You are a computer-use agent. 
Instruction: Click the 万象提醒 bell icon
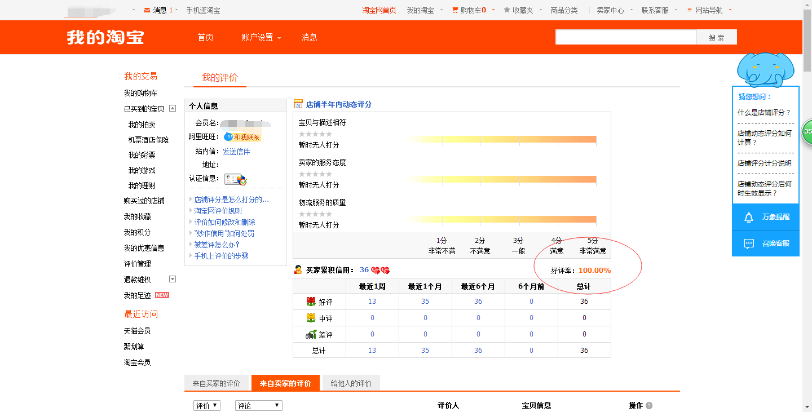click(x=749, y=218)
